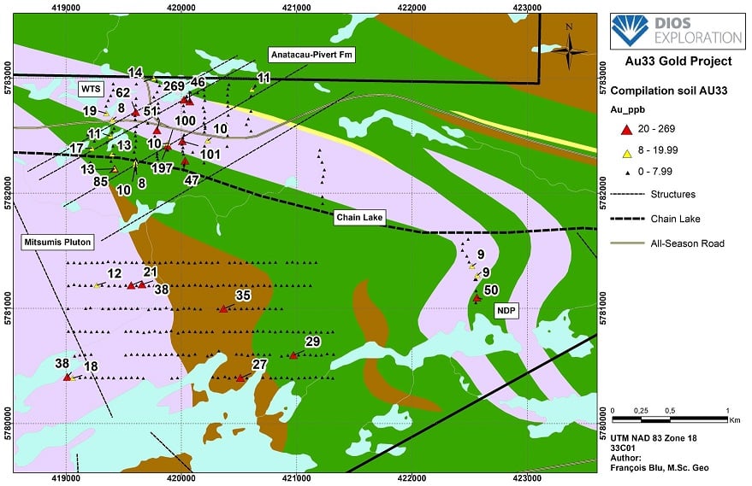Click the 197 soil sample value label
Viewport: 752px width, 486px height.
tap(162, 167)
